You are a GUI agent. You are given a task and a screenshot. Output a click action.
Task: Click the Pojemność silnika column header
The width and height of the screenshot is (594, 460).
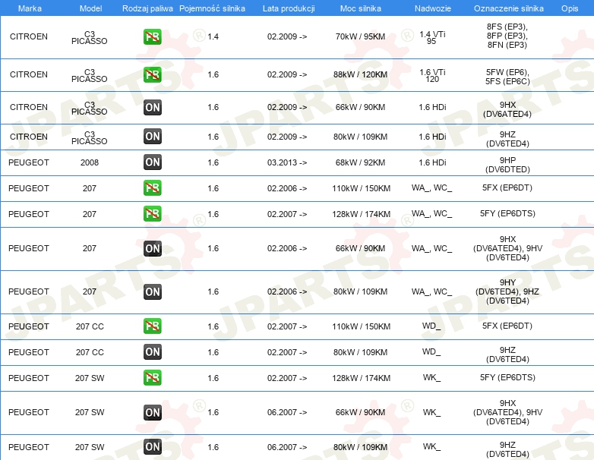click(x=212, y=8)
